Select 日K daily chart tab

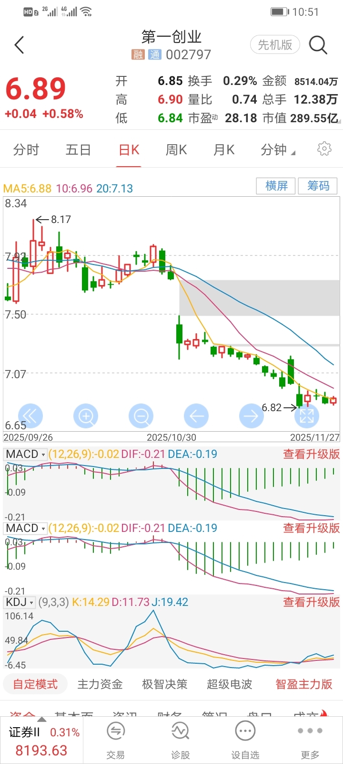pos(129,150)
